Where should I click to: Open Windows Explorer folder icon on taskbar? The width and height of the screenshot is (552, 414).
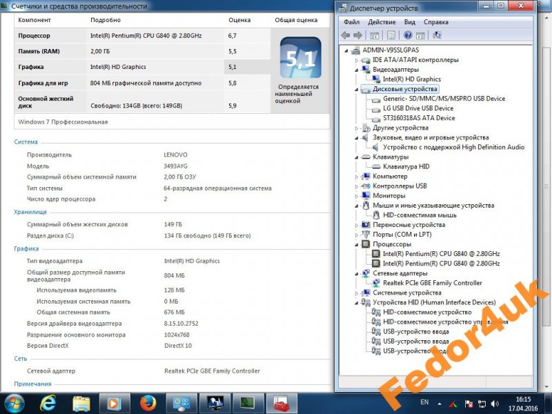81,402
